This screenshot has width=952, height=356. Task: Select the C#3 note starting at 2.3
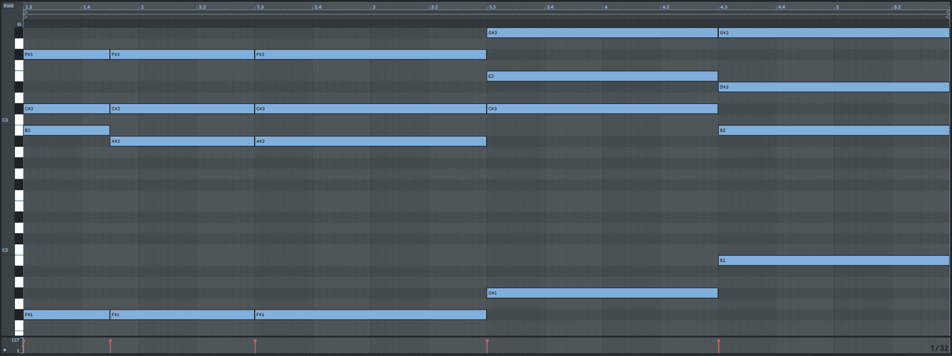click(371, 109)
